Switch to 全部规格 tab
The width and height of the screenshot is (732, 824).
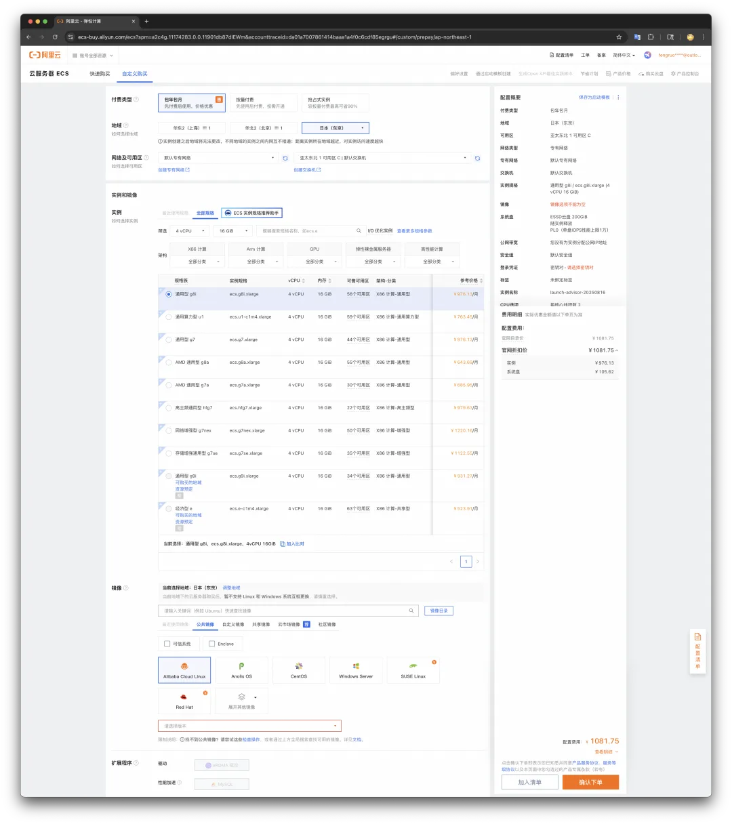[205, 213]
